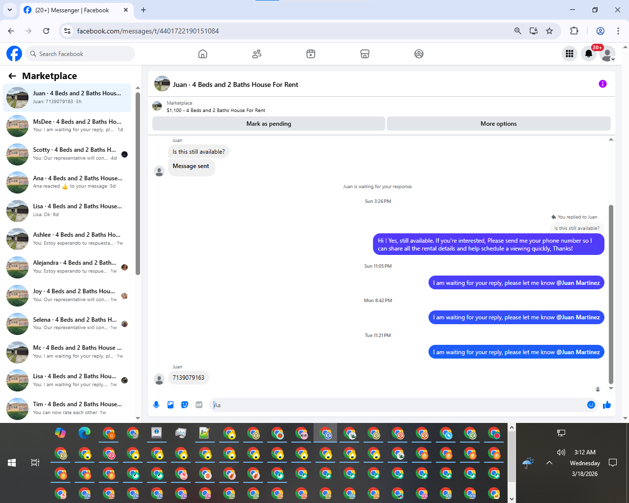The image size is (629, 503).
Task: Click chat scrollbar thumb in conversation
Action: point(611,294)
